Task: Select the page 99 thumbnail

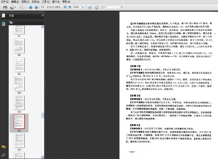Action: click(19, 65)
